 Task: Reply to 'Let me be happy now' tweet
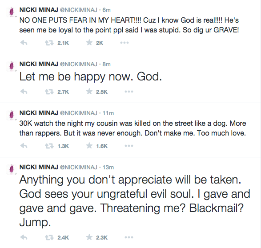pyautogui.click(x=24, y=92)
